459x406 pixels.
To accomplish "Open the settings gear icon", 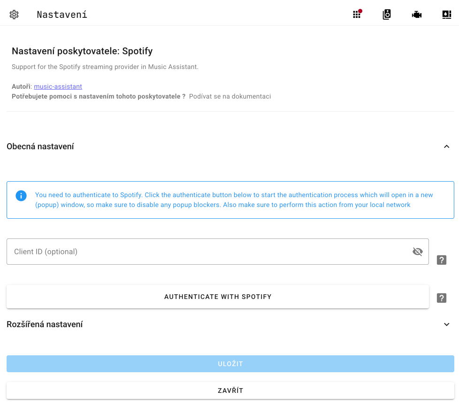I will [14, 14].
